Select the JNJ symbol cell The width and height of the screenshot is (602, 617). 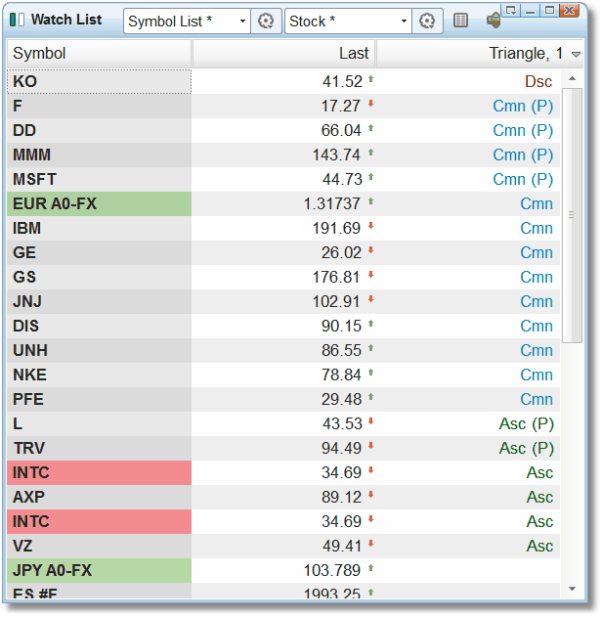click(x=99, y=301)
